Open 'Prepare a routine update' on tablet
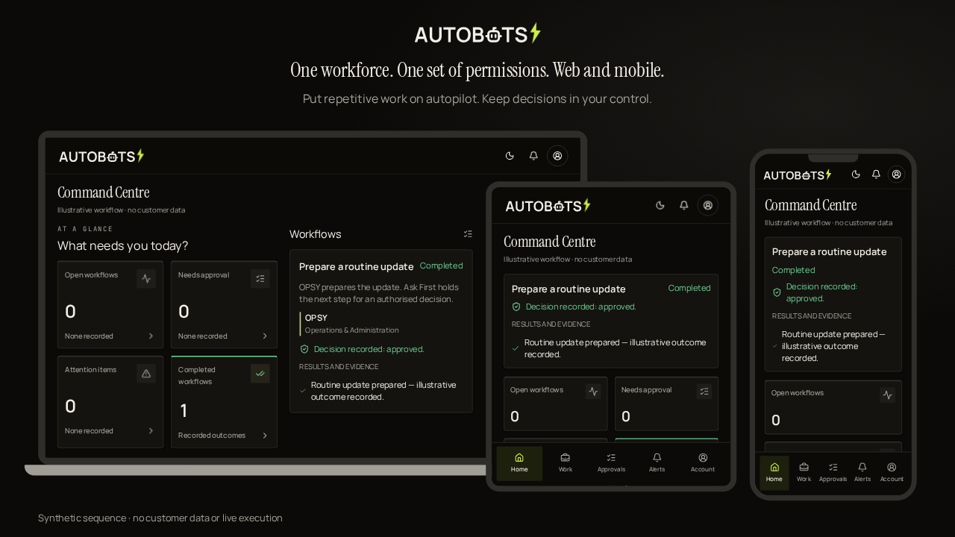 [x=569, y=289]
